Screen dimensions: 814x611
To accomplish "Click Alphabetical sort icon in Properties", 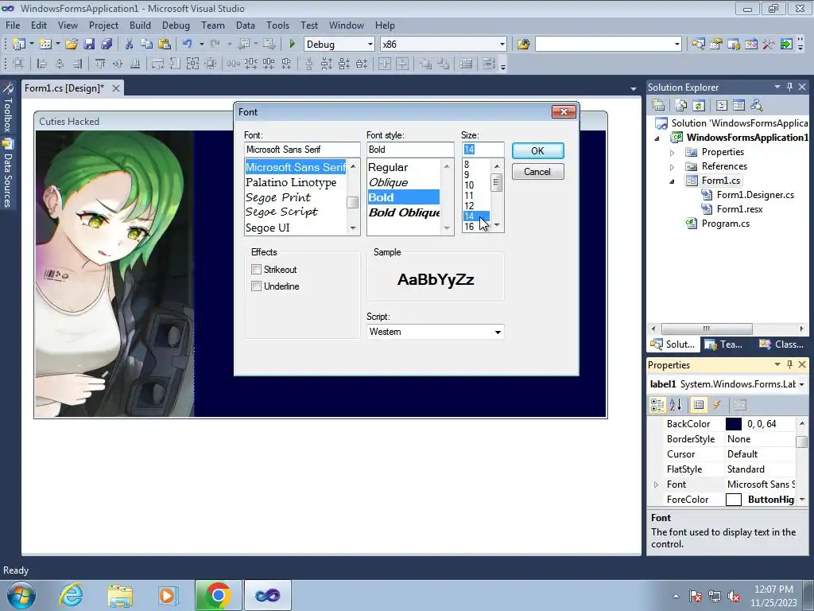I will [675, 405].
